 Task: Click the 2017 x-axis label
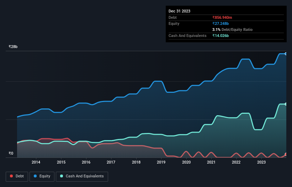click(x=111, y=162)
